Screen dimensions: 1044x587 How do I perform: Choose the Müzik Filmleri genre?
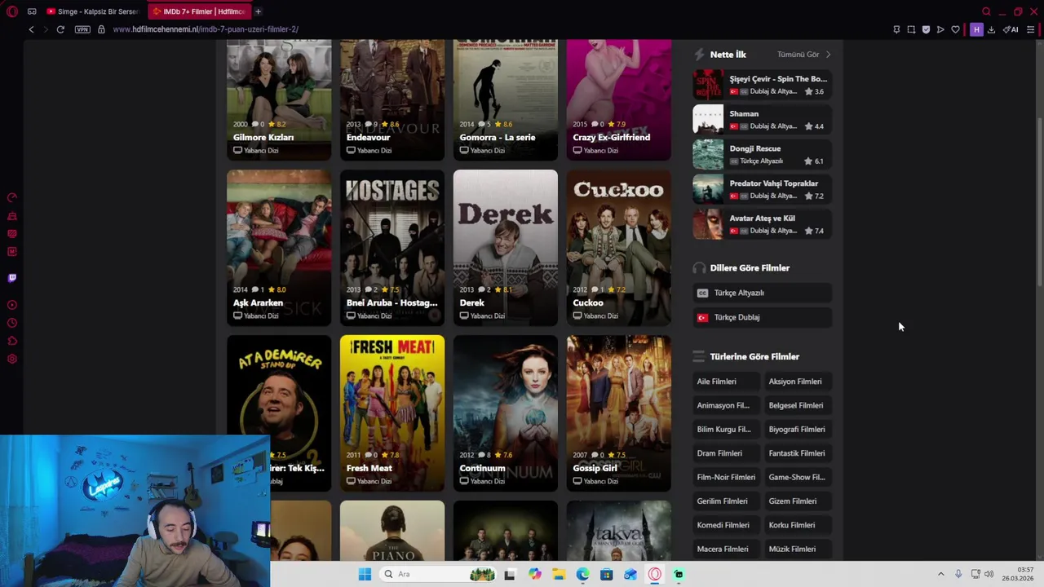(798, 549)
